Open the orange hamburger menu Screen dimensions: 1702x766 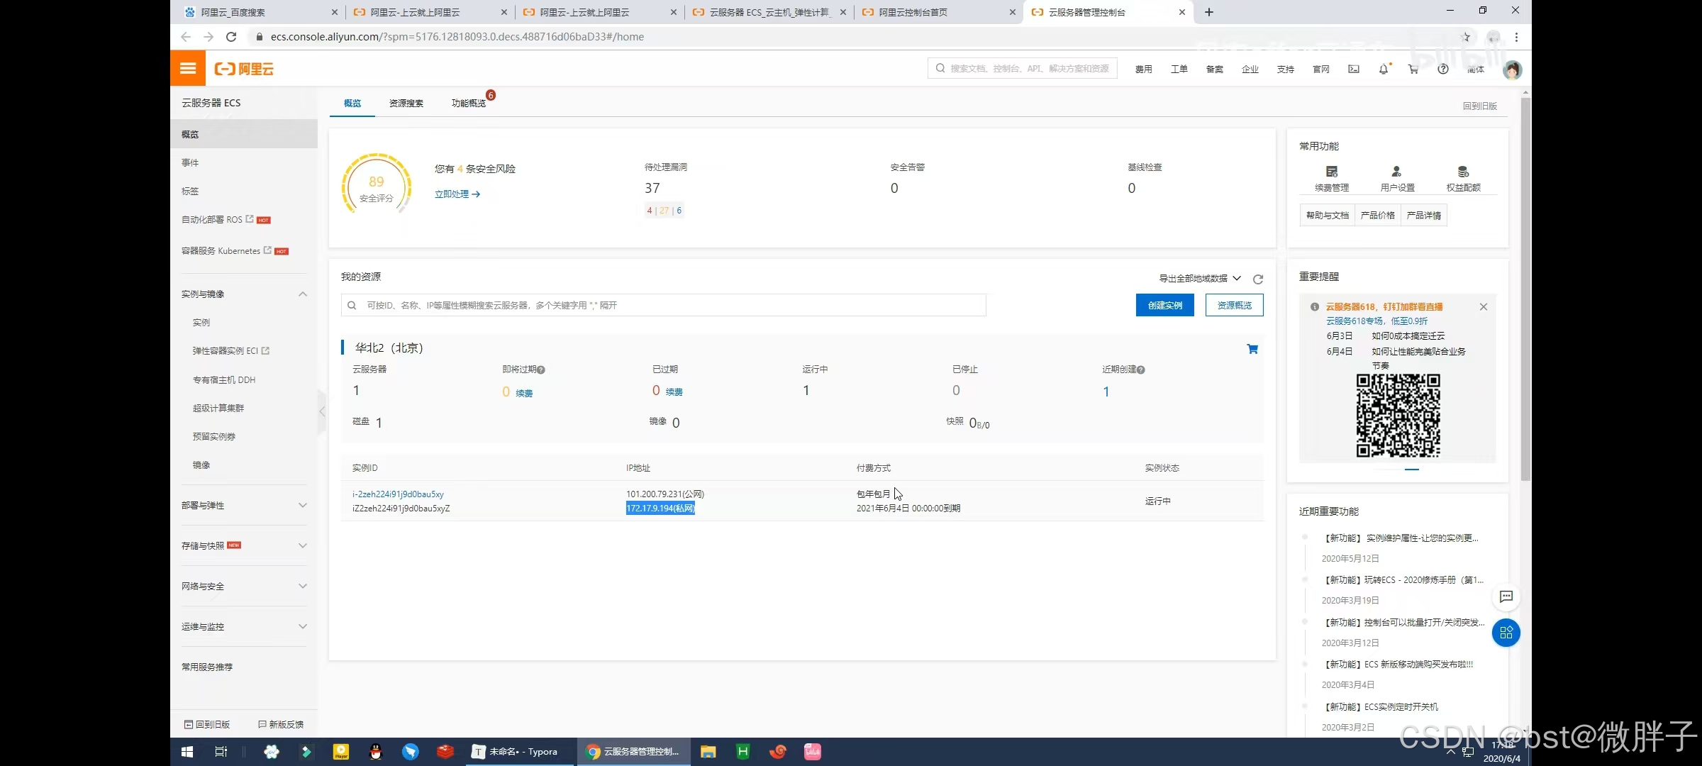pyautogui.click(x=188, y=69)
